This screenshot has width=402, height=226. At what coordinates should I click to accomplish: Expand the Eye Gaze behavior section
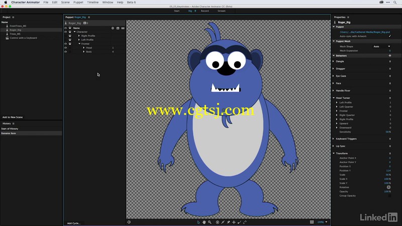pos(333,76)
